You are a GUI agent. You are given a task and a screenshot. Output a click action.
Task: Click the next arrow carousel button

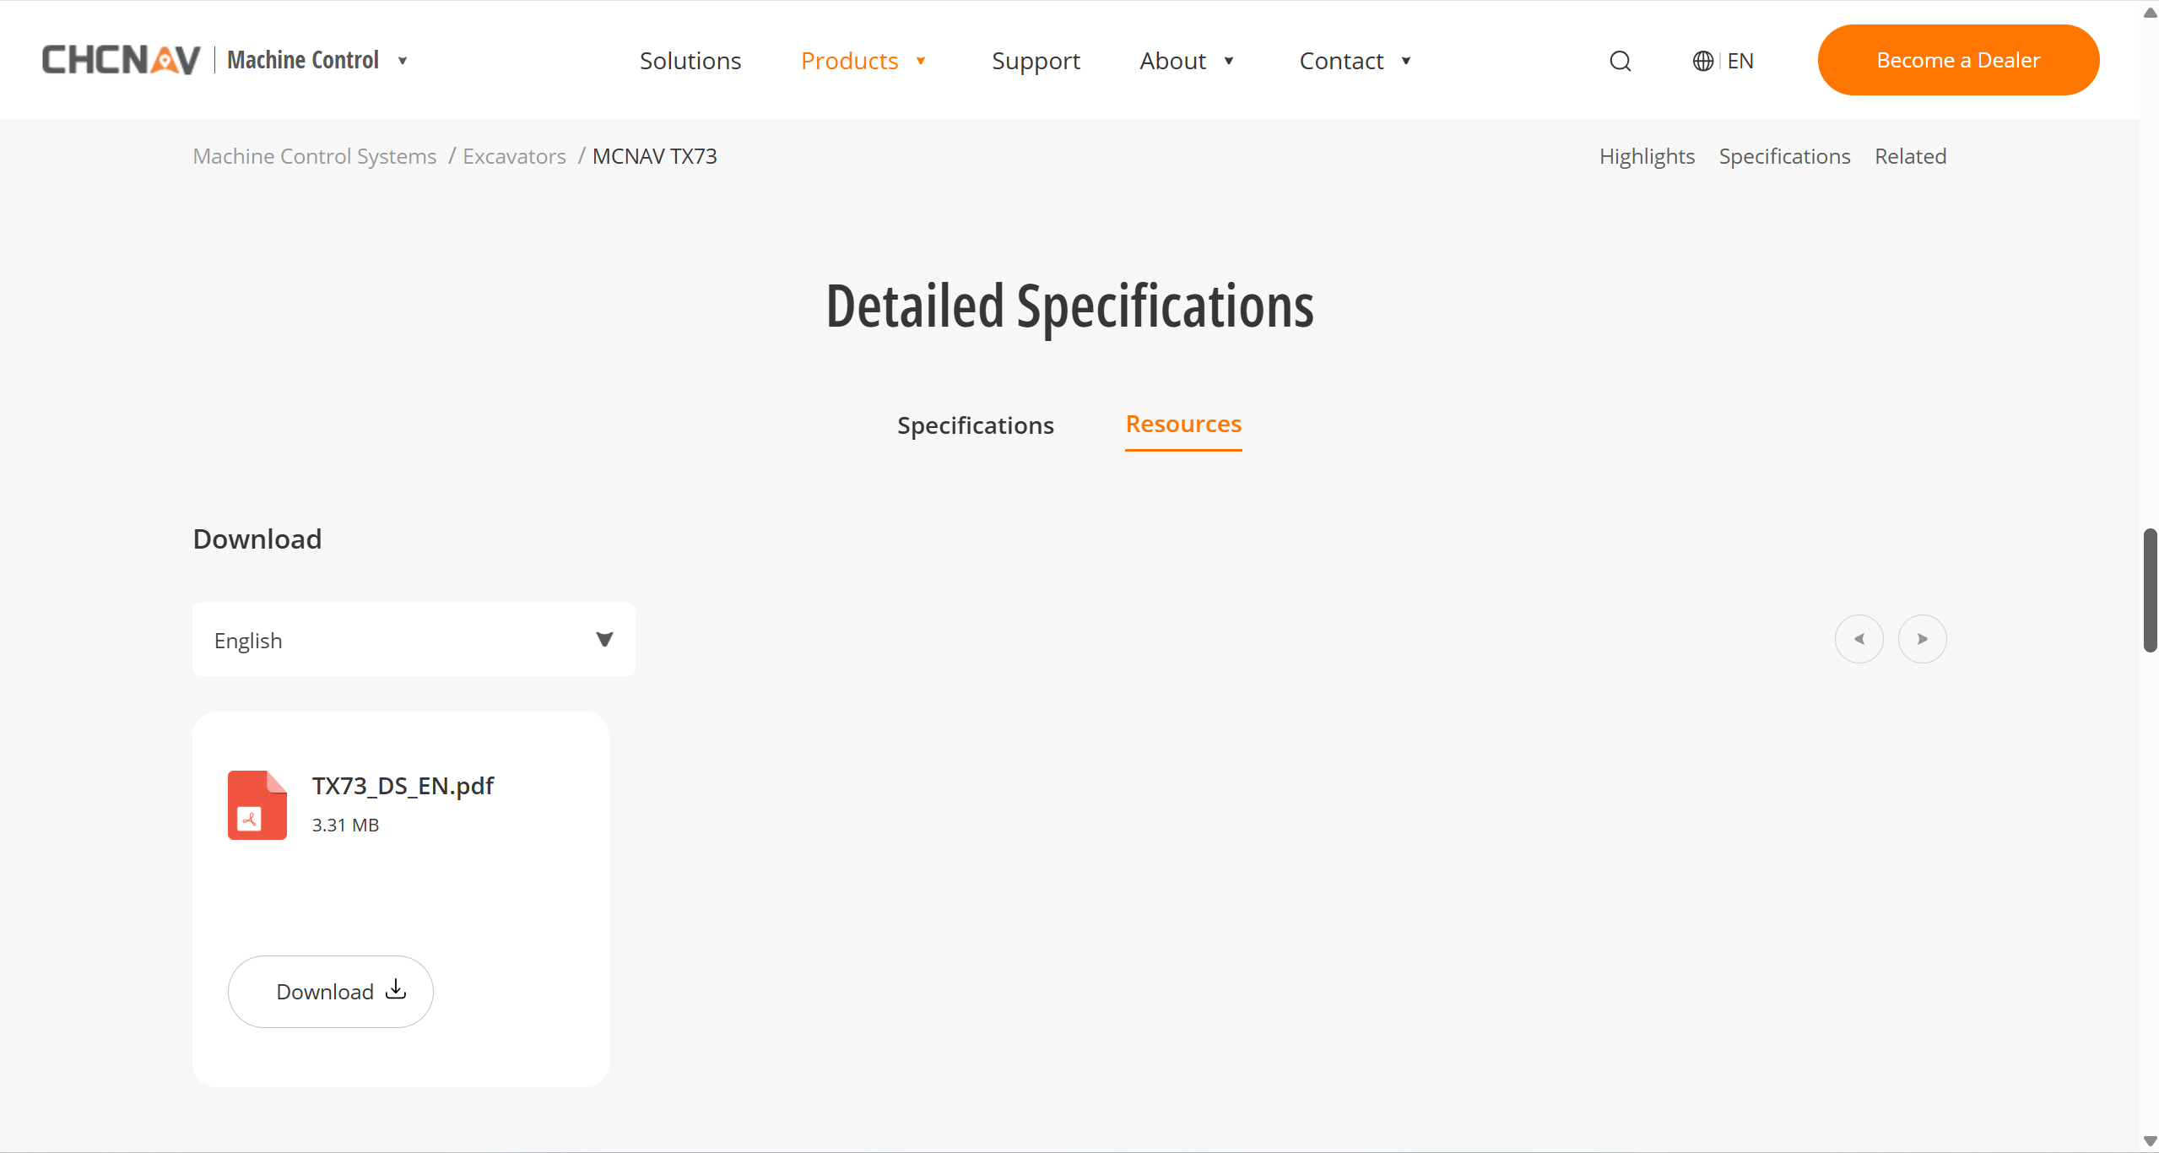click(1922, 639)
